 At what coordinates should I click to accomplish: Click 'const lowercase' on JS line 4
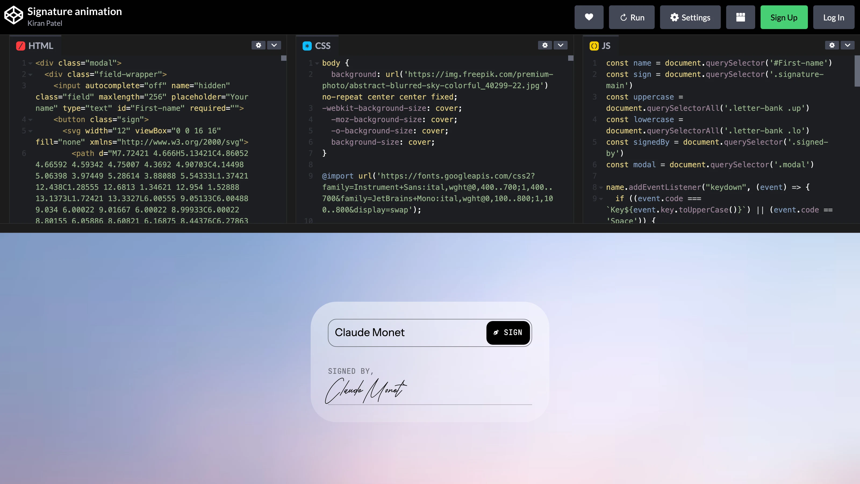[640, 120]
